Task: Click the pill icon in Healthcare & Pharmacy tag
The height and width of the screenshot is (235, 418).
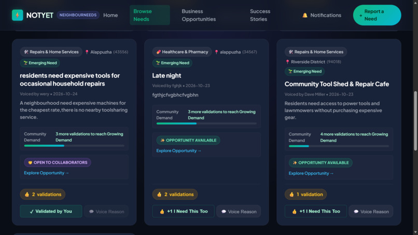Action: (158, 52)
